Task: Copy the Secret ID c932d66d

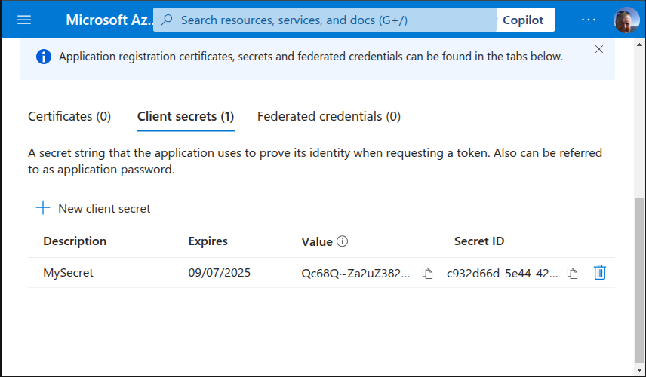Action: coord(572,273)
